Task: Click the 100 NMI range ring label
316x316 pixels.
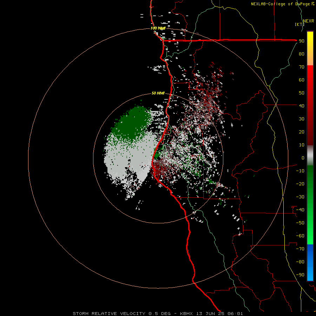Action: (x=158, y=28)
